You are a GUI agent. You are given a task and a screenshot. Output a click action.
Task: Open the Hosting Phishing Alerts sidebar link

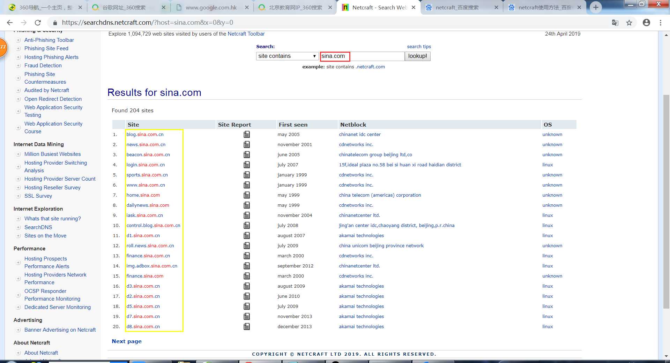point(51,57)
